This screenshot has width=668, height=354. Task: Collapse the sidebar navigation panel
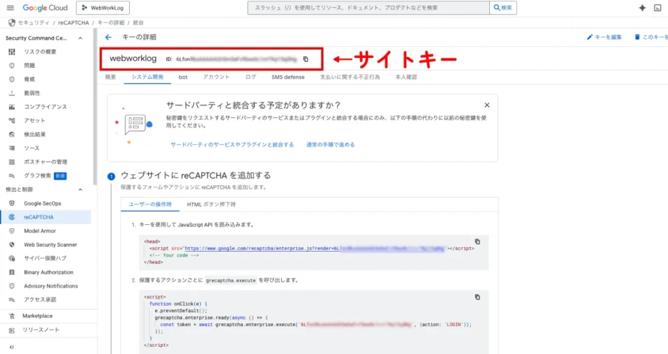tap(11, 347)
